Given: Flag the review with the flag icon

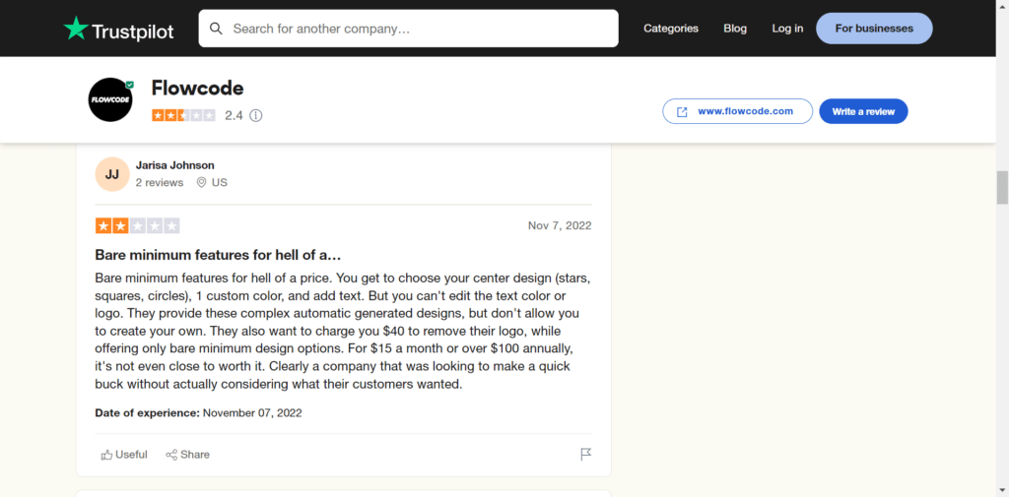Looking at the screenshot, I should point(585,455).
